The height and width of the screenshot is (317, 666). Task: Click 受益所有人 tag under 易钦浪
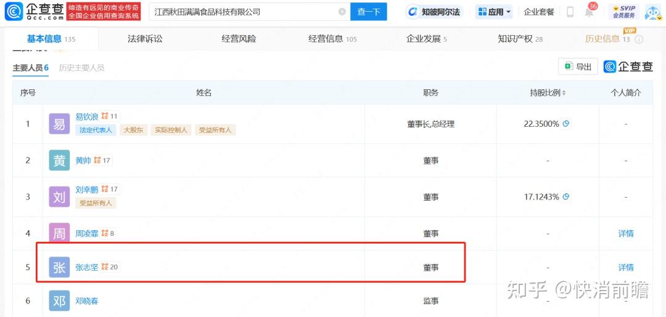click(x=215, y=130)
